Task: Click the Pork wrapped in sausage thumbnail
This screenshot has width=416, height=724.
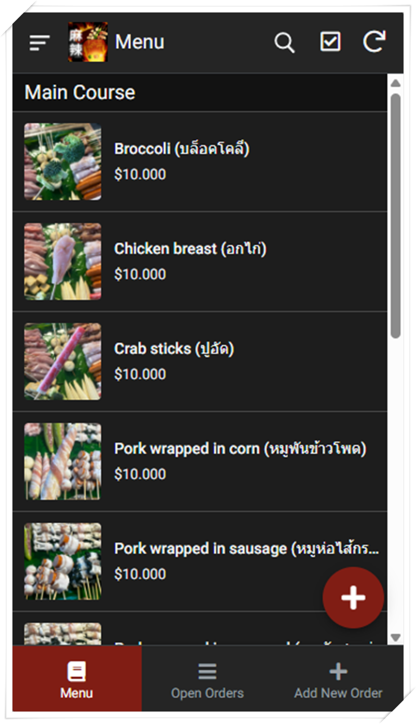Action: click(x=62, y=561)
